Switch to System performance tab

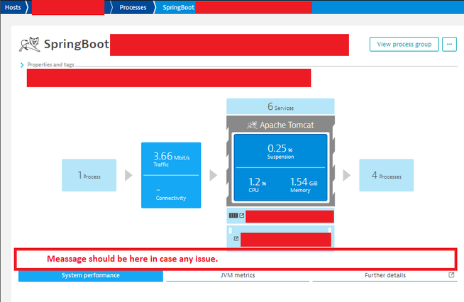(91, 275)
